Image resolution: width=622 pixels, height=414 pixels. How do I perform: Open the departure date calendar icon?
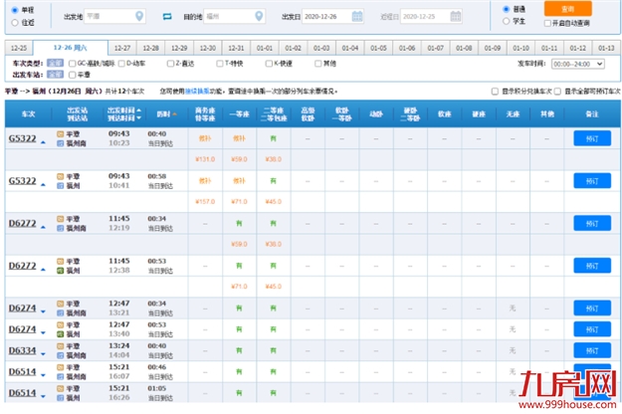(357, 16)
